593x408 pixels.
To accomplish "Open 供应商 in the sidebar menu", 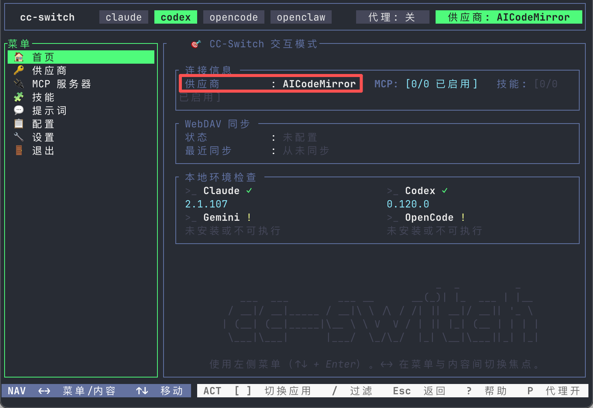I will tap(81, 71).
